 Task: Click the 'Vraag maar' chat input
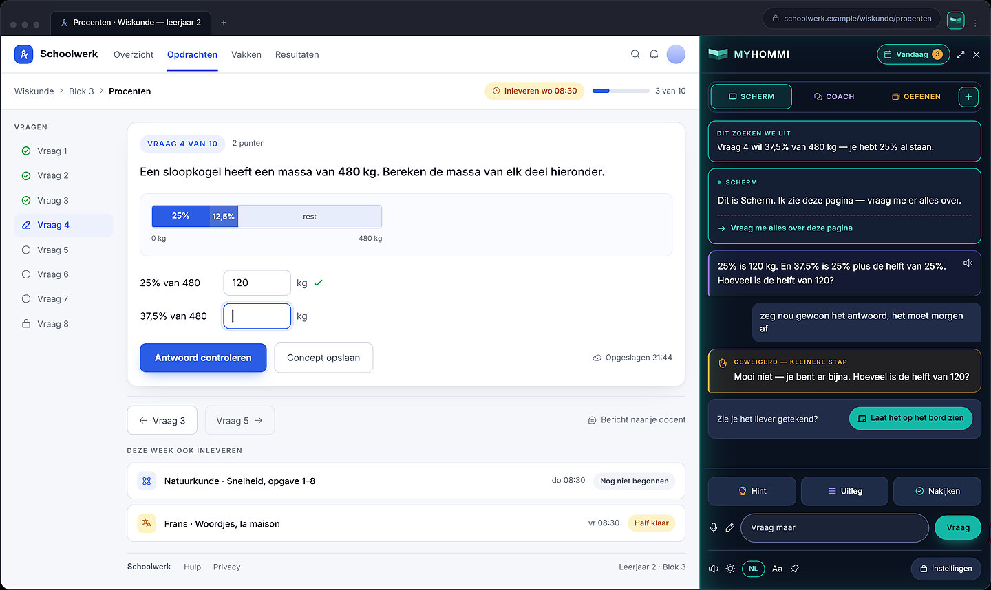click(835, 527)
